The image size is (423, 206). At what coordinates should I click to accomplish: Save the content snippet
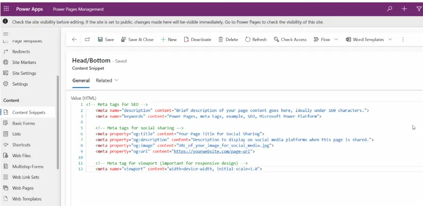coord(106,40)
